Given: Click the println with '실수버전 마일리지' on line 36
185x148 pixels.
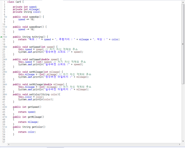Looking at the screenshot, I should click(53, 90).
